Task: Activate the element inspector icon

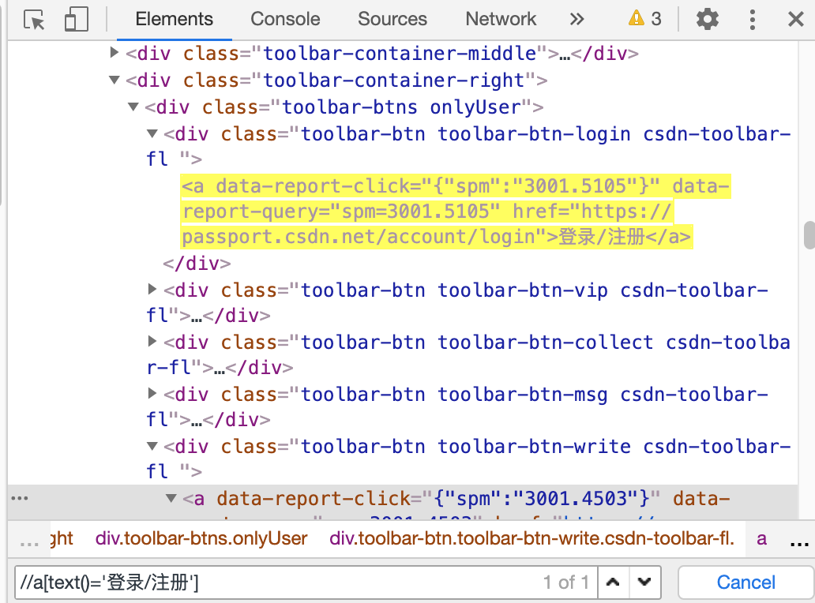Action: pyautogui.click(x=33, y=19)
